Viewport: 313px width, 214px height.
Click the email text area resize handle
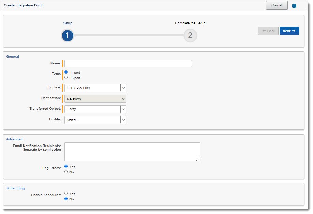[x=198, y=159]
